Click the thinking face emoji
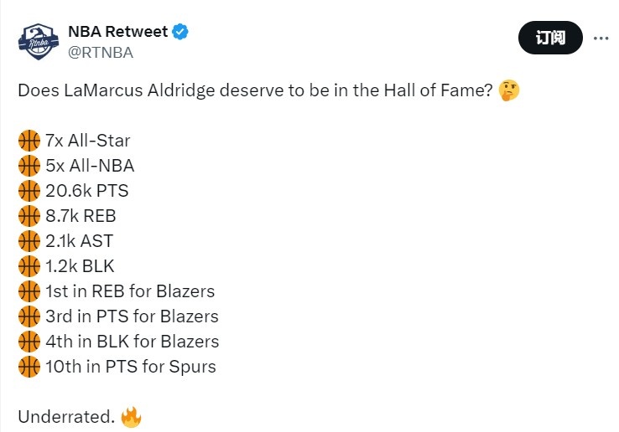Screen dimensions: 619x432 click(508, 90)
